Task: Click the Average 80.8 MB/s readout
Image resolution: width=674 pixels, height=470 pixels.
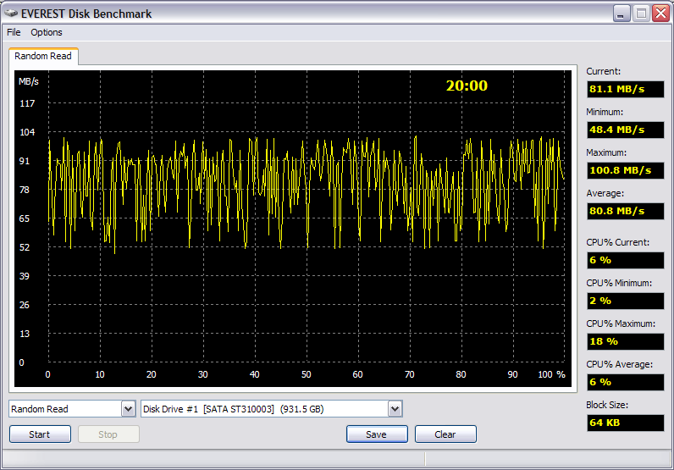Action: (x=625, y=211)
